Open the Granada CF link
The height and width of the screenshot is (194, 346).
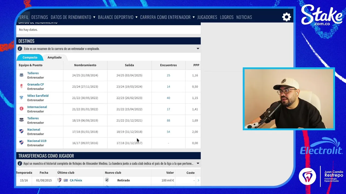pyautogui.click(x=35, y=84)
